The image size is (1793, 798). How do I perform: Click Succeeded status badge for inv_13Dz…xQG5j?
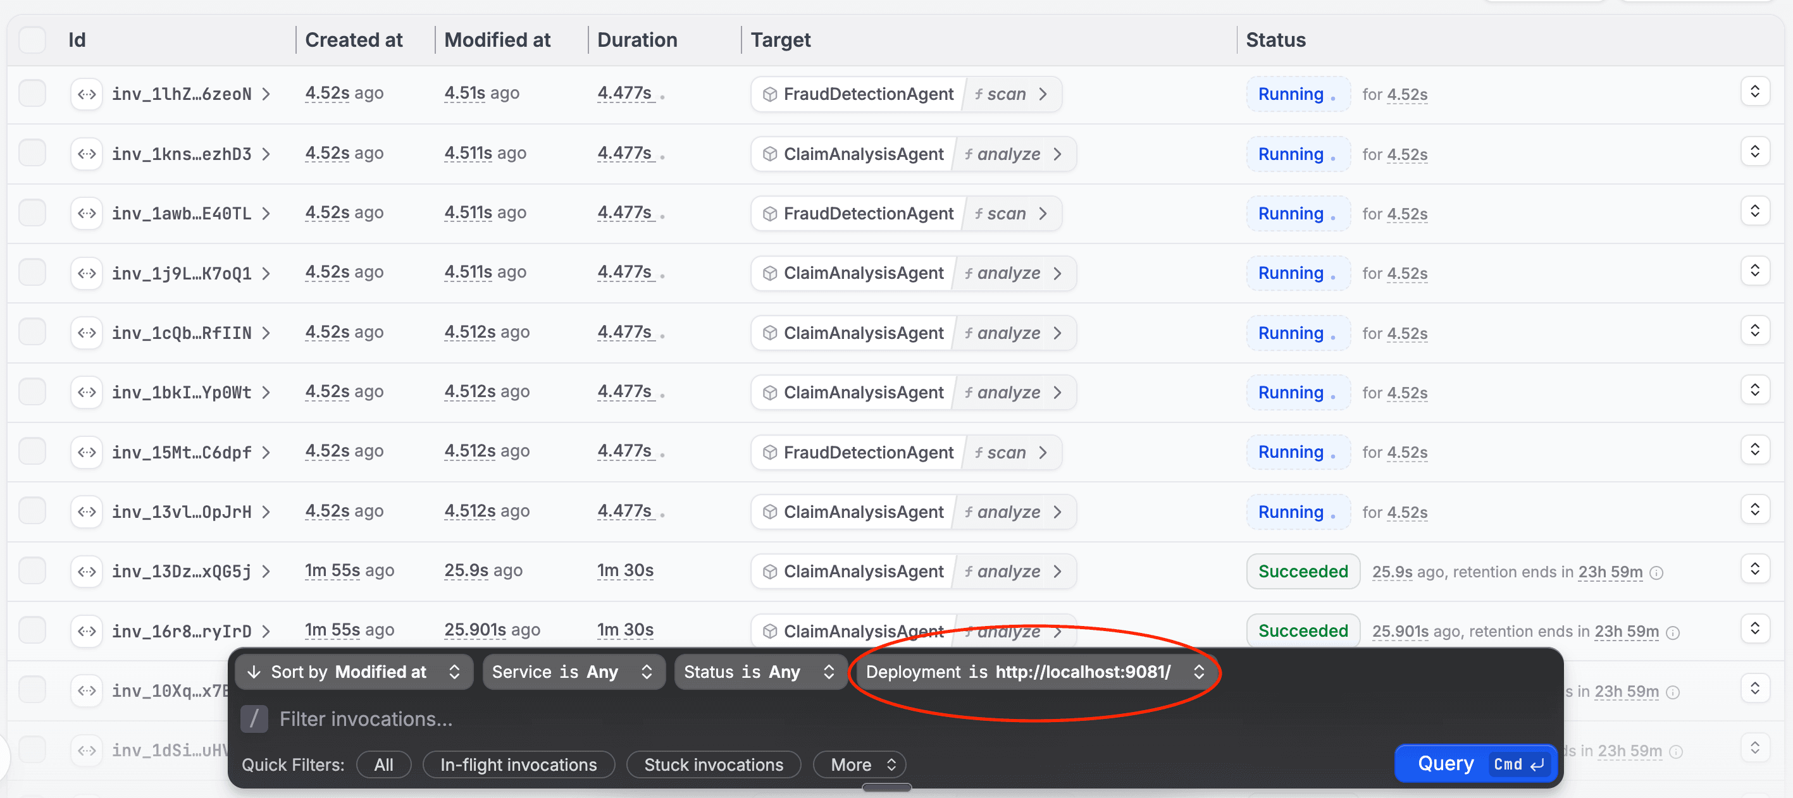1303,571
